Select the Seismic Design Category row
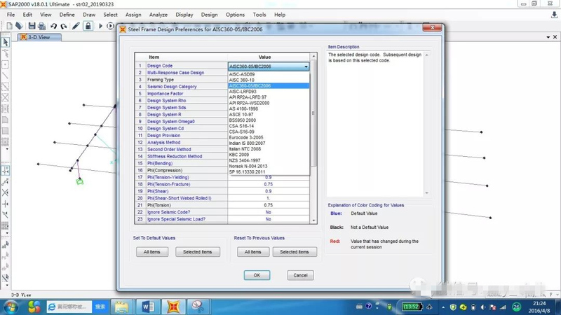This screenshot has width=561, height=315. [x=182, y=87]
